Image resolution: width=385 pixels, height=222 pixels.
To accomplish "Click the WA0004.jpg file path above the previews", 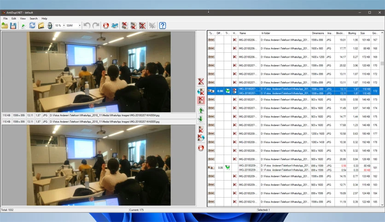I will click(x=105, y=115).
